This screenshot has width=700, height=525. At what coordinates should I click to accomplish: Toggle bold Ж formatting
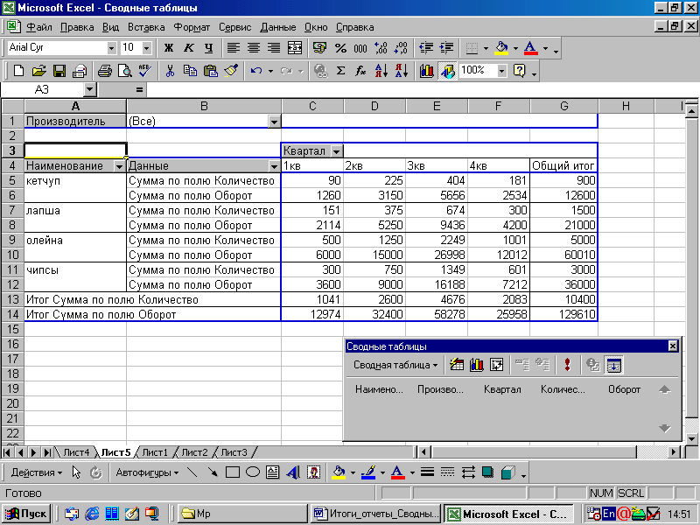[169, 47]
